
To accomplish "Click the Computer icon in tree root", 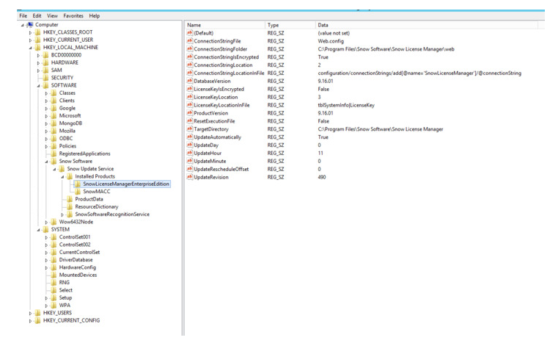I will click(30, 24).
